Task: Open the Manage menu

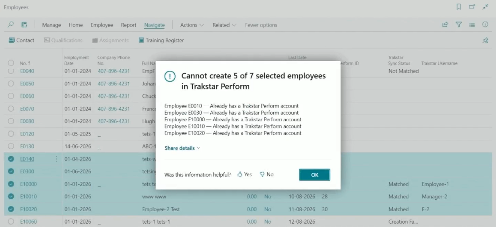Action: [51, 25]
